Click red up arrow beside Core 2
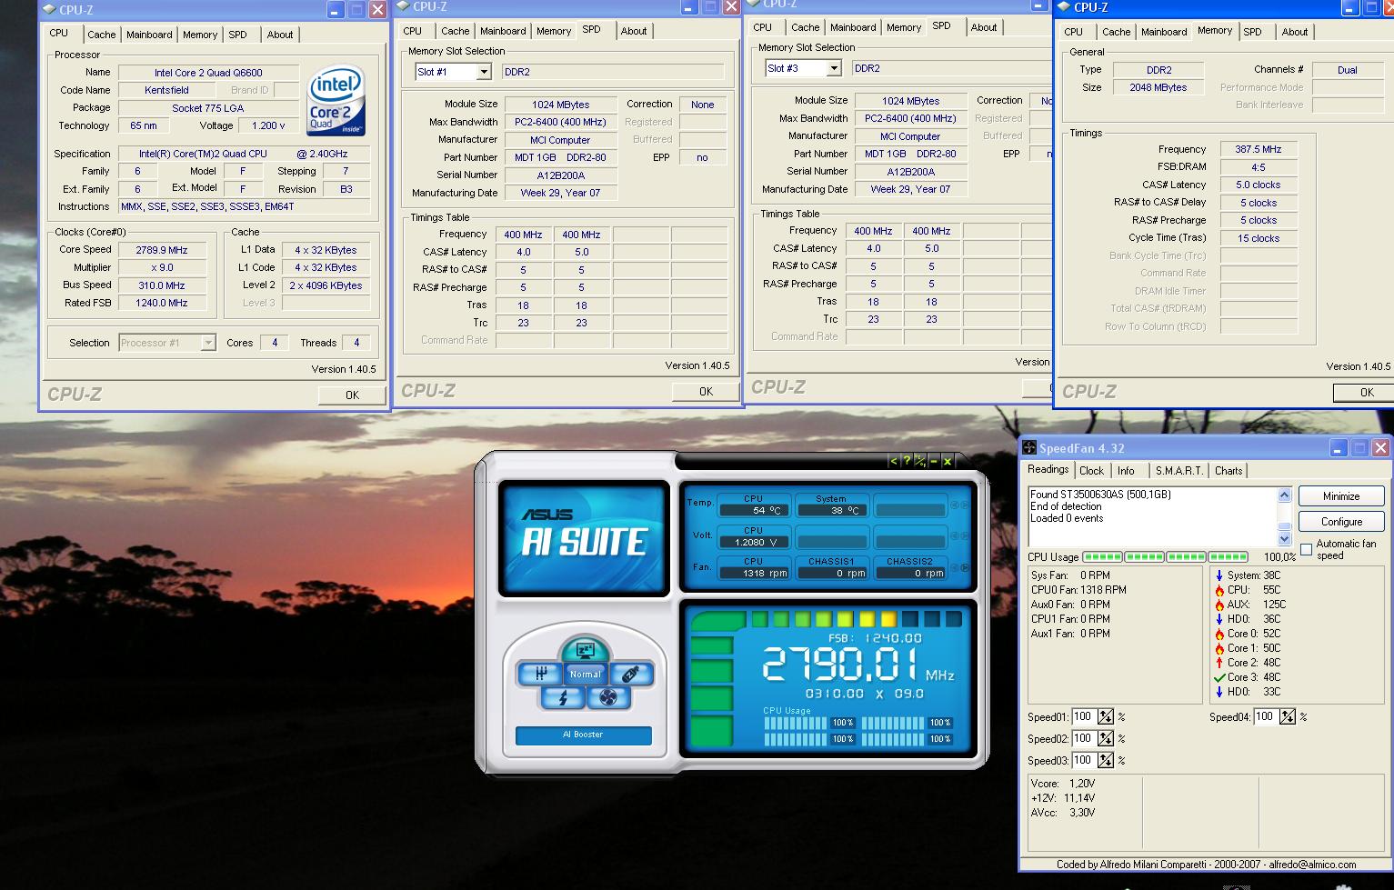This screenshot has height=890, width=1394. 1219,663
